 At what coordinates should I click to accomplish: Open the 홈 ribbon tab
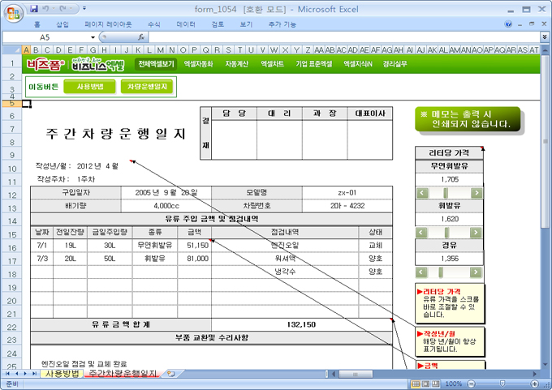tap(37, 24)
